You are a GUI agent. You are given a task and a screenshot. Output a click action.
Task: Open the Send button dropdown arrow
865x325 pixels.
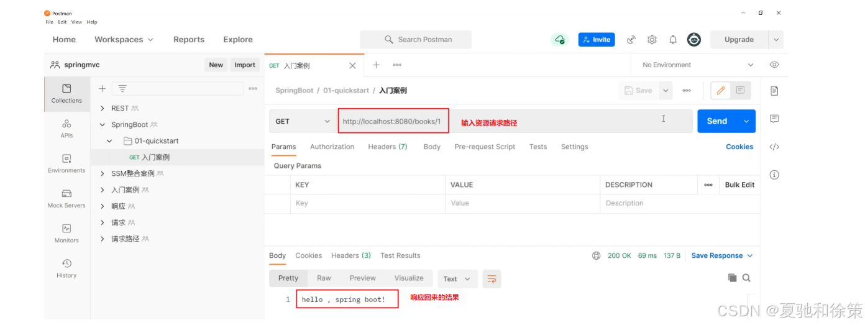[x=746, y=121]
